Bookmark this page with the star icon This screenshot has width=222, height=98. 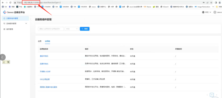click(x=211, y=3)
